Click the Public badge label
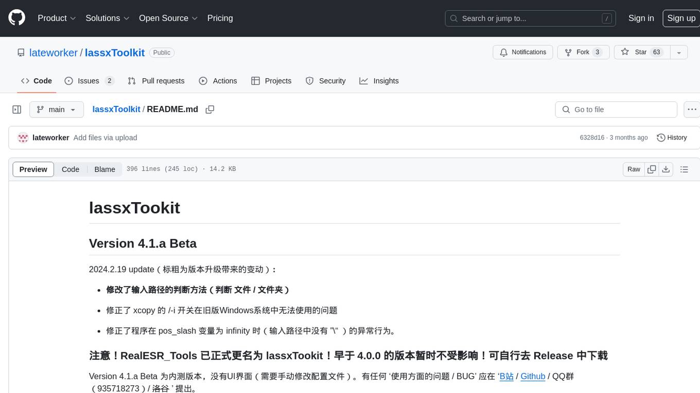The height and width of the screenshot is (393, 700). (x=162, y=52)
